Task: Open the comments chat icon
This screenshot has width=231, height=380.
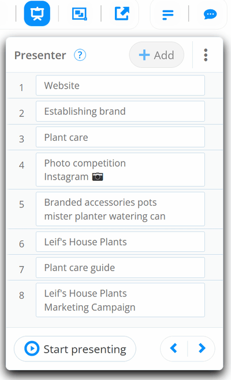Action: tap(210, 14)
